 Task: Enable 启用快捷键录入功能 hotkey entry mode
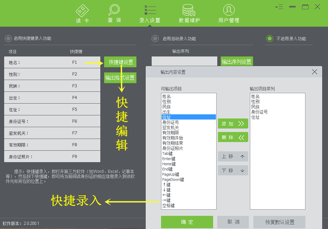click(x=8, y=39)
